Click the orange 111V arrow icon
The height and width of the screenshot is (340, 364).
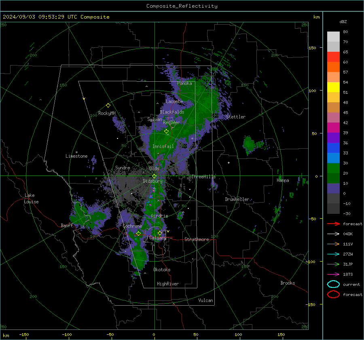click(333, 244)
